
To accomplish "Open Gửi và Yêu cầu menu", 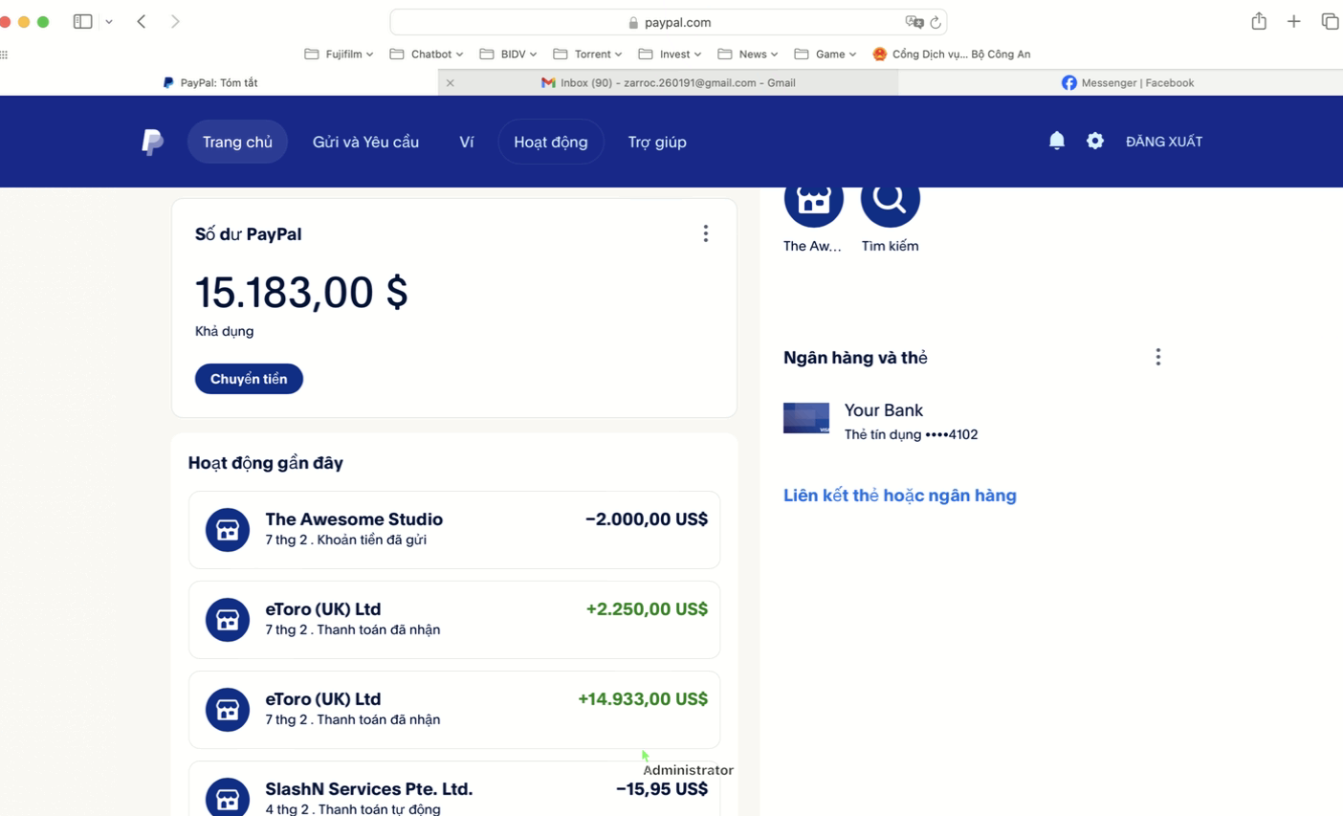I will tap(365, 142).
